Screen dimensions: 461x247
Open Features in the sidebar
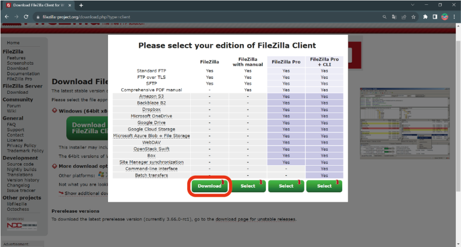(x=16, y=58)
